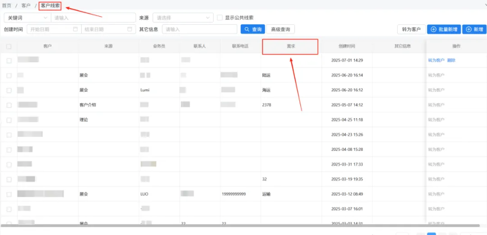Screen dimensions: 487x235
Task: Click the 其它信息 column header
Action: click(x=403, y=46)
